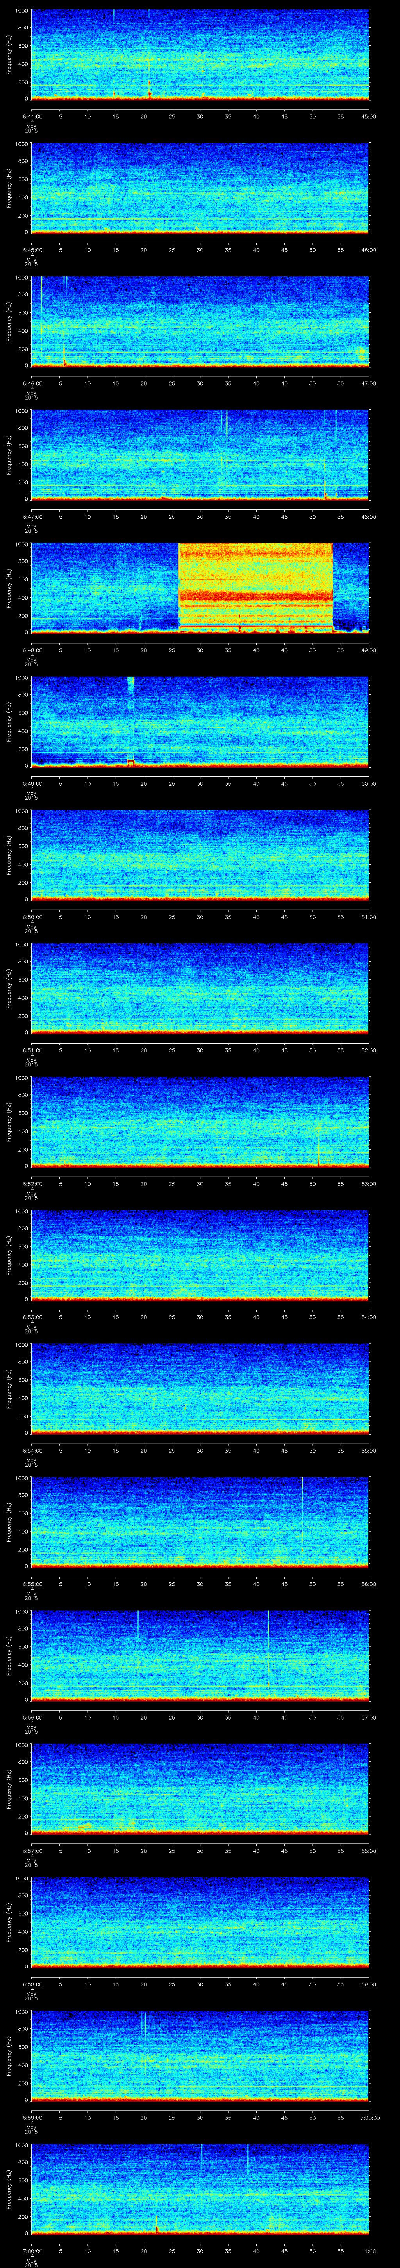The height and width of the screenshot is (2268, 400).
Task: Click the 6:53:00 start time label
Action: (32, 1317)
